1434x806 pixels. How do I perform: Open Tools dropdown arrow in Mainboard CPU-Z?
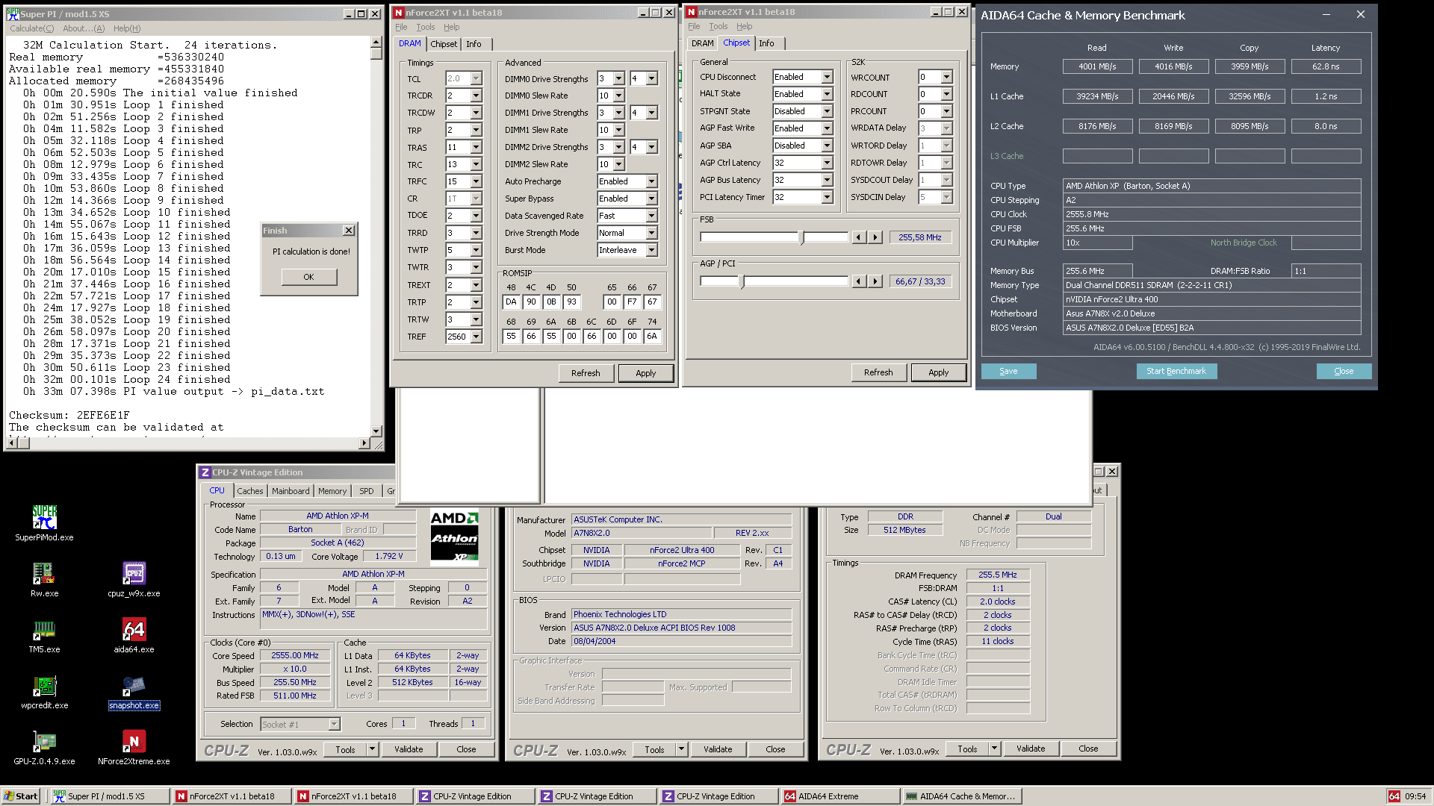tap(681, 749)
